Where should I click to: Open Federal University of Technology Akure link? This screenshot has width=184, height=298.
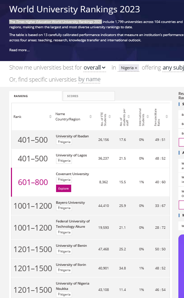[x=73, y=224]
